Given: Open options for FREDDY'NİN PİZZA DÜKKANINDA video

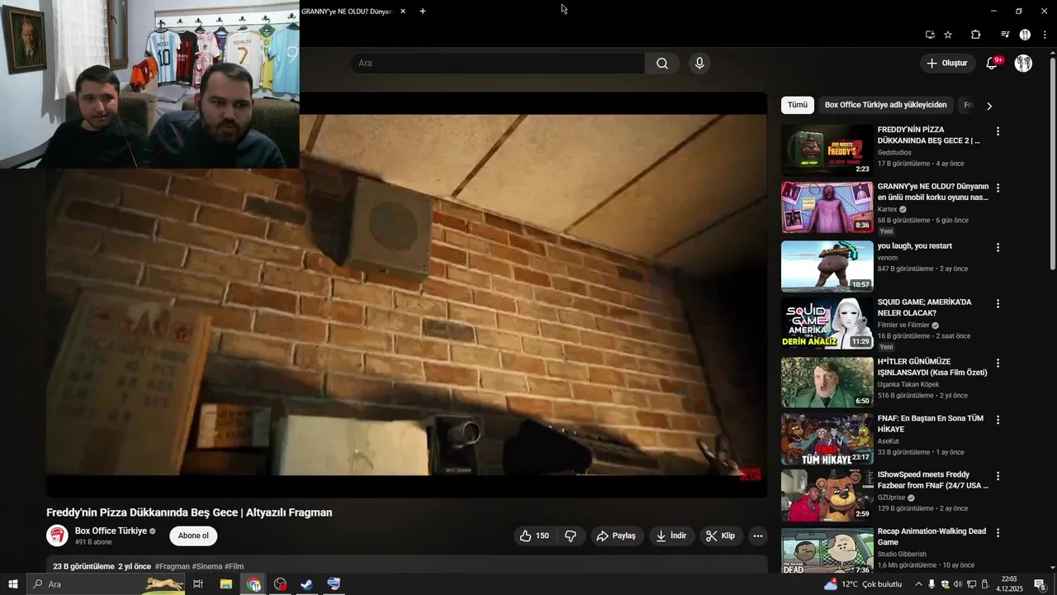Looking at the screenshot, I should pos(998,131).
